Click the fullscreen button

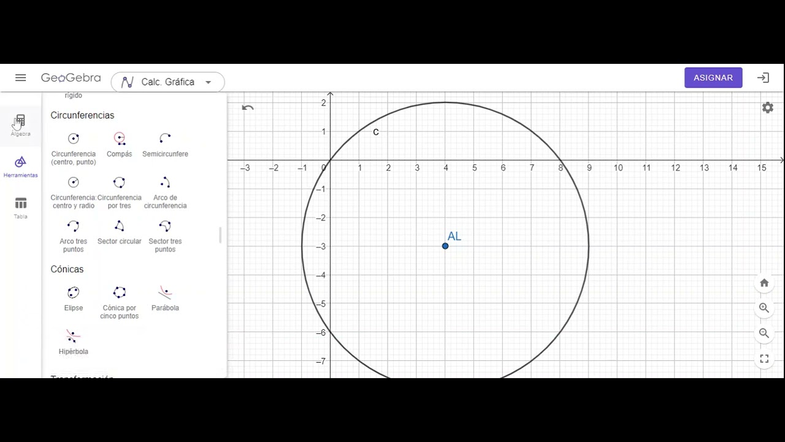click(x=764, y=359)
